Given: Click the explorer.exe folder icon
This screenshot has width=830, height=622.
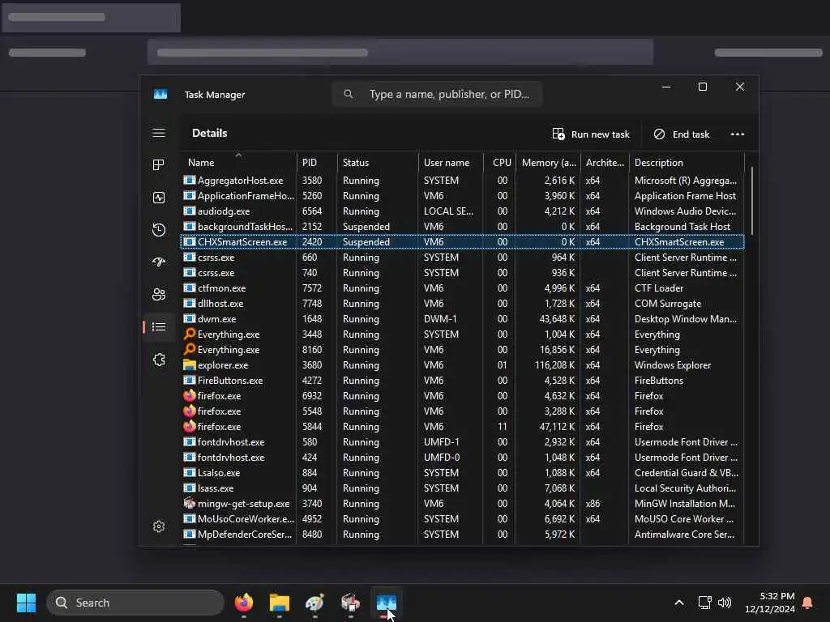Looking at the screenshot, I should [190, 364].
